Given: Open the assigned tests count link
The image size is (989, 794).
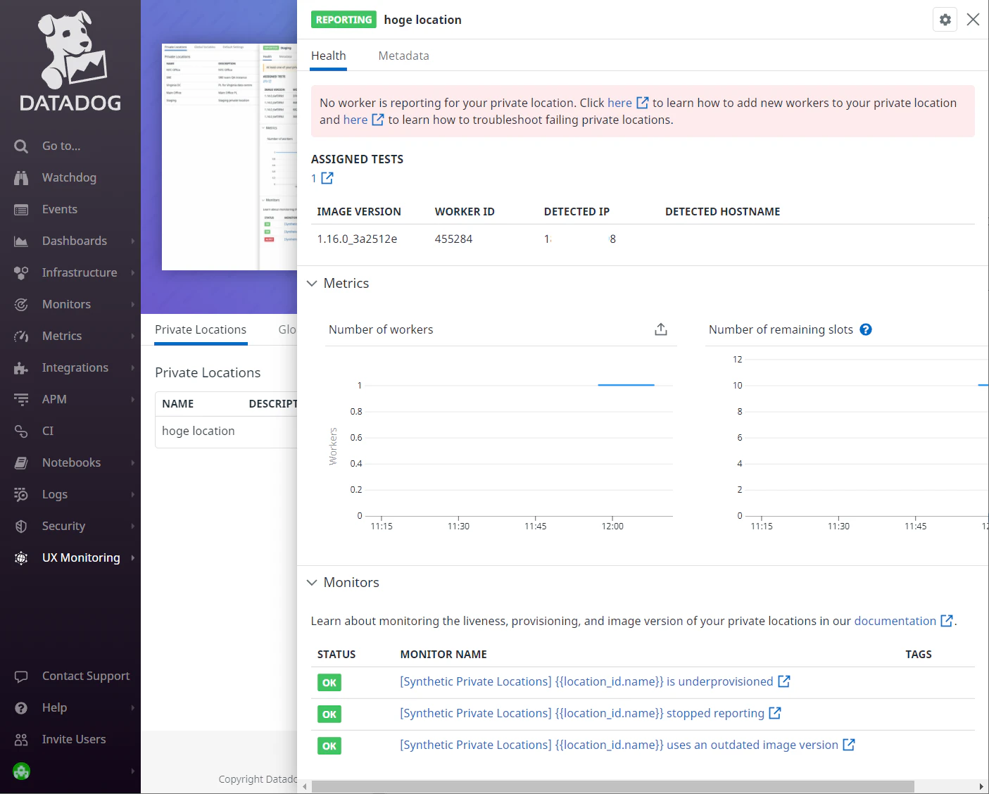Looking at the screenshot, I should [314, 179].
